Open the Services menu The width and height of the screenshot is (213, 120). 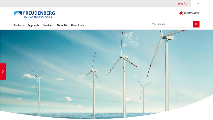[x=48, y=25]
